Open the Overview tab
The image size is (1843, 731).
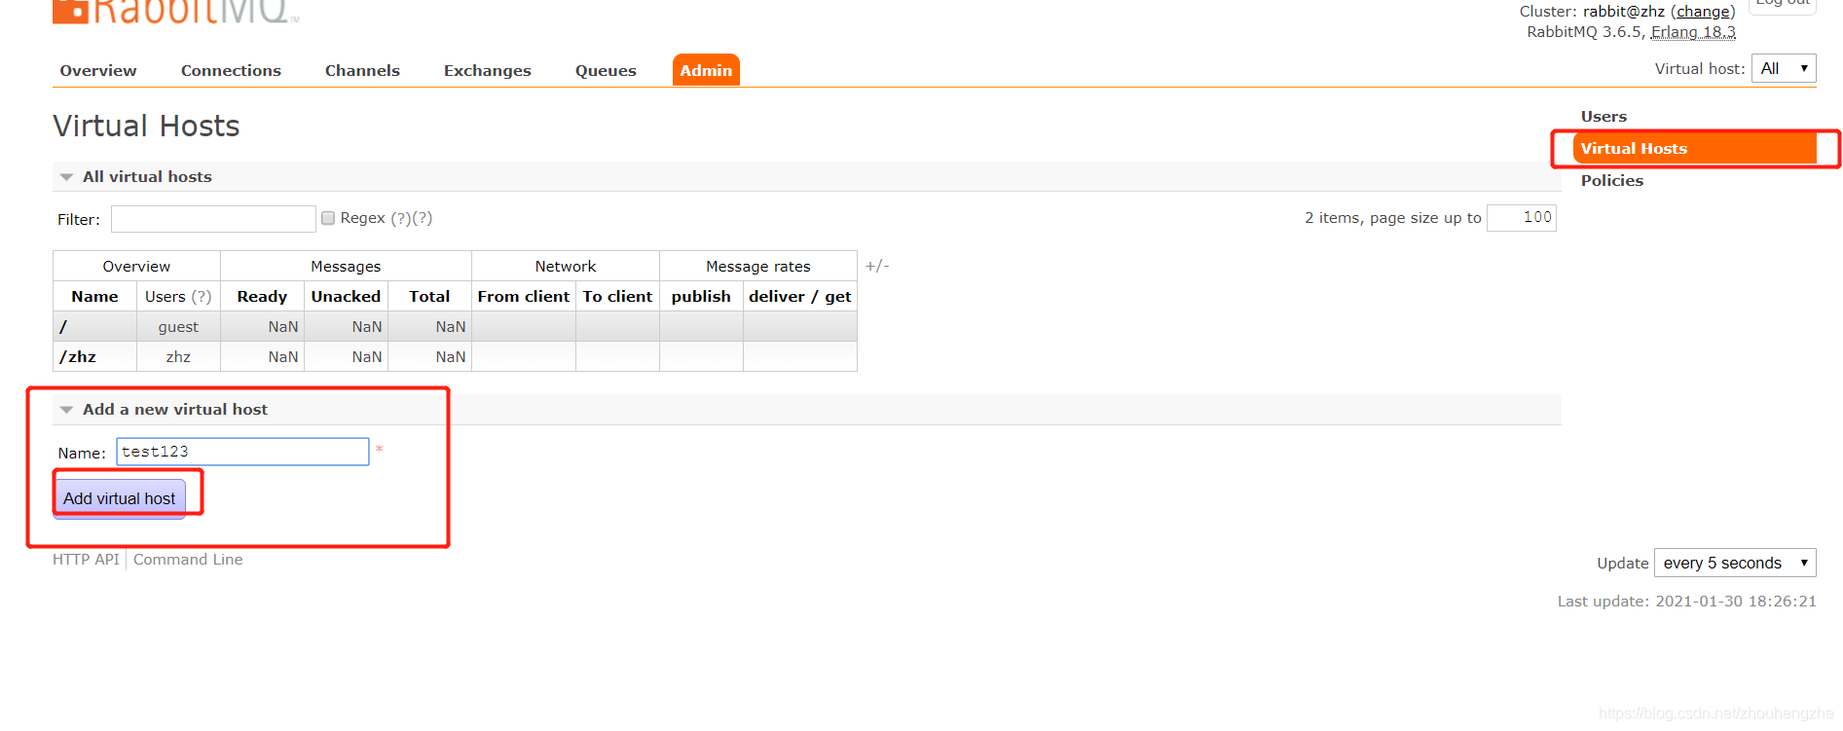[98, 70]
